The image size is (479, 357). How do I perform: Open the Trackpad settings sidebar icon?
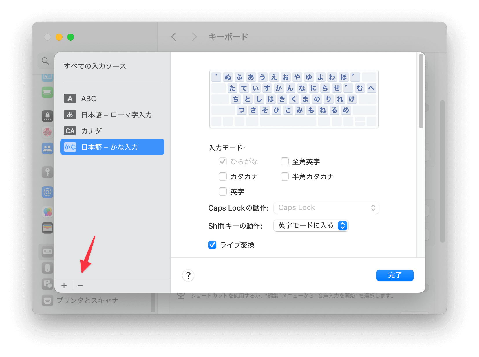click(x=47, y=284)
